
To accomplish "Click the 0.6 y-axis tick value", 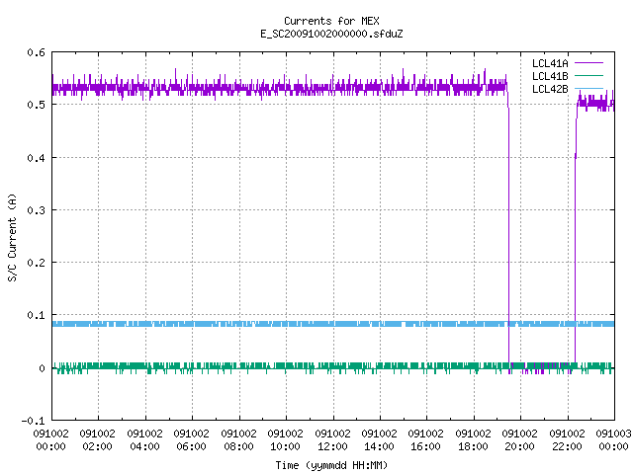I will 36,52.
